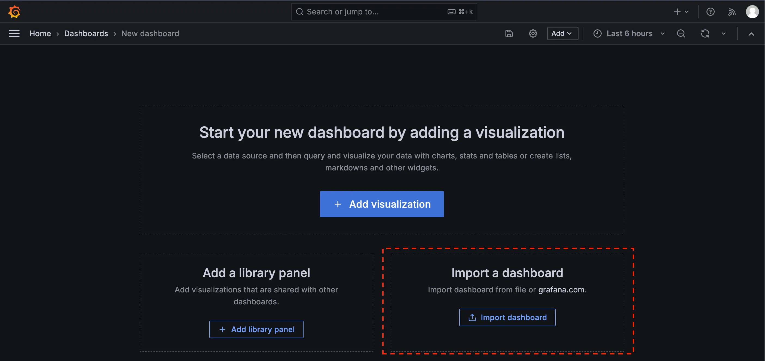Image resolution: width=765 pixels, height=361 pixels.
Task: Open the hamburger navigation menu
Action: [x=14, y=33]
